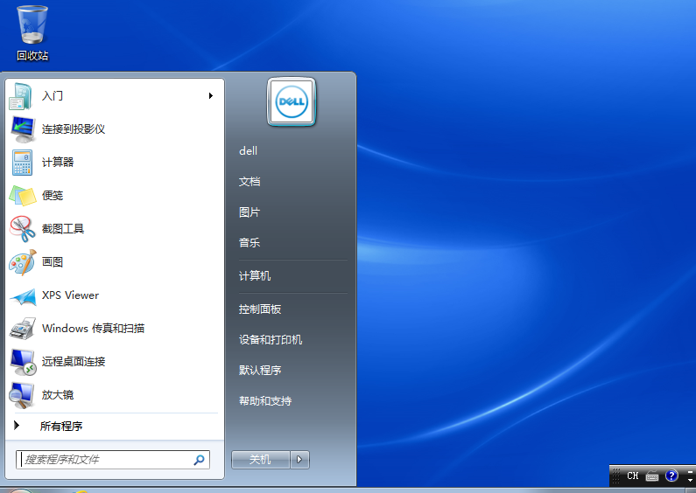Click the language bar drag handle
This screenshot has width=696, height=493.
[616, 476]
